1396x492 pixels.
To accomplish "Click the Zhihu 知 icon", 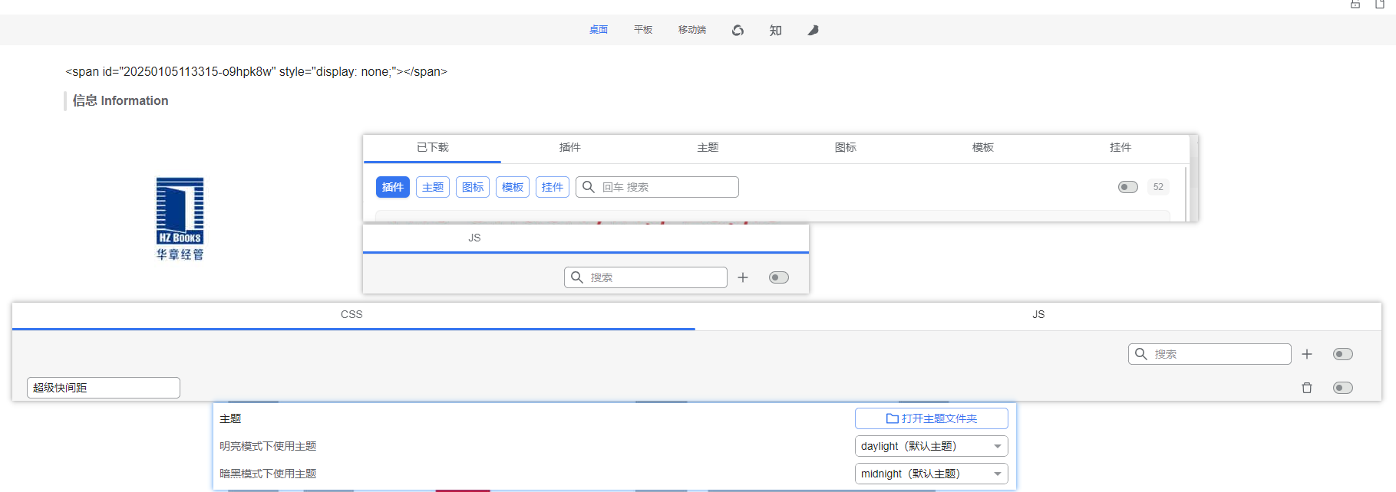I will coord(775,30).
